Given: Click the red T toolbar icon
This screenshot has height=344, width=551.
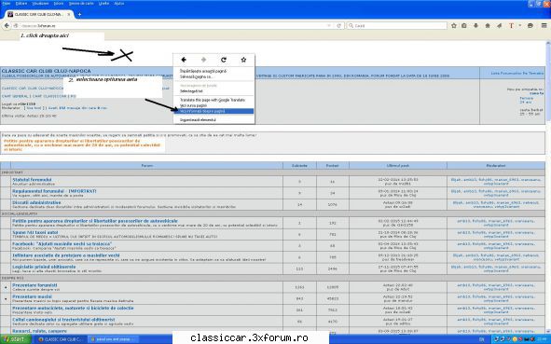Looking at the screenshot, I should click(x=511, y=26).
